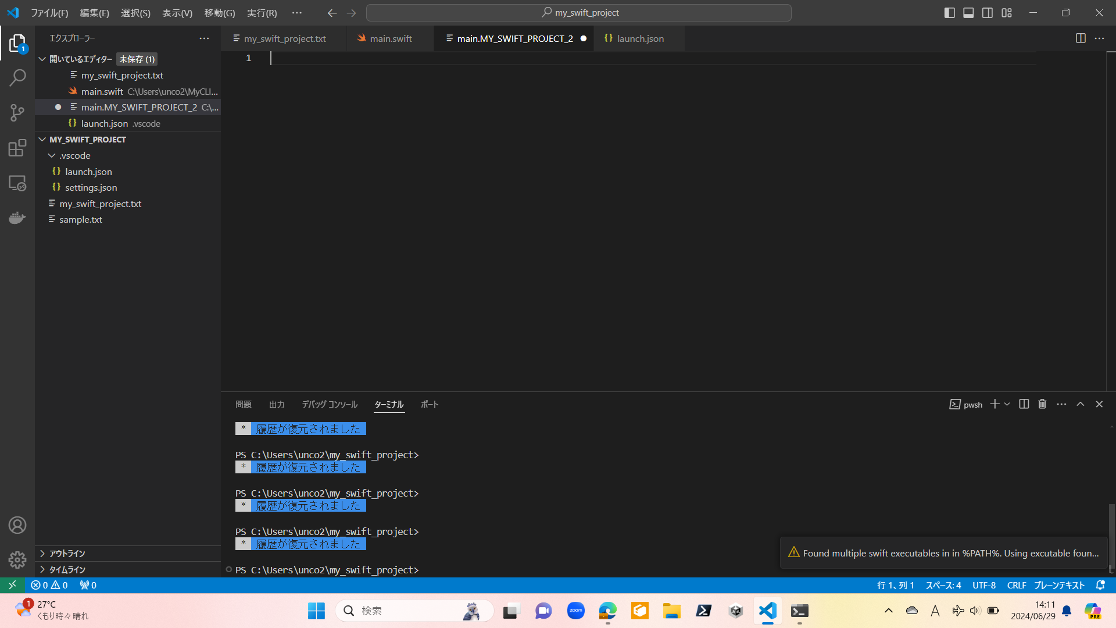Click the command center search box

coord(579,13)
